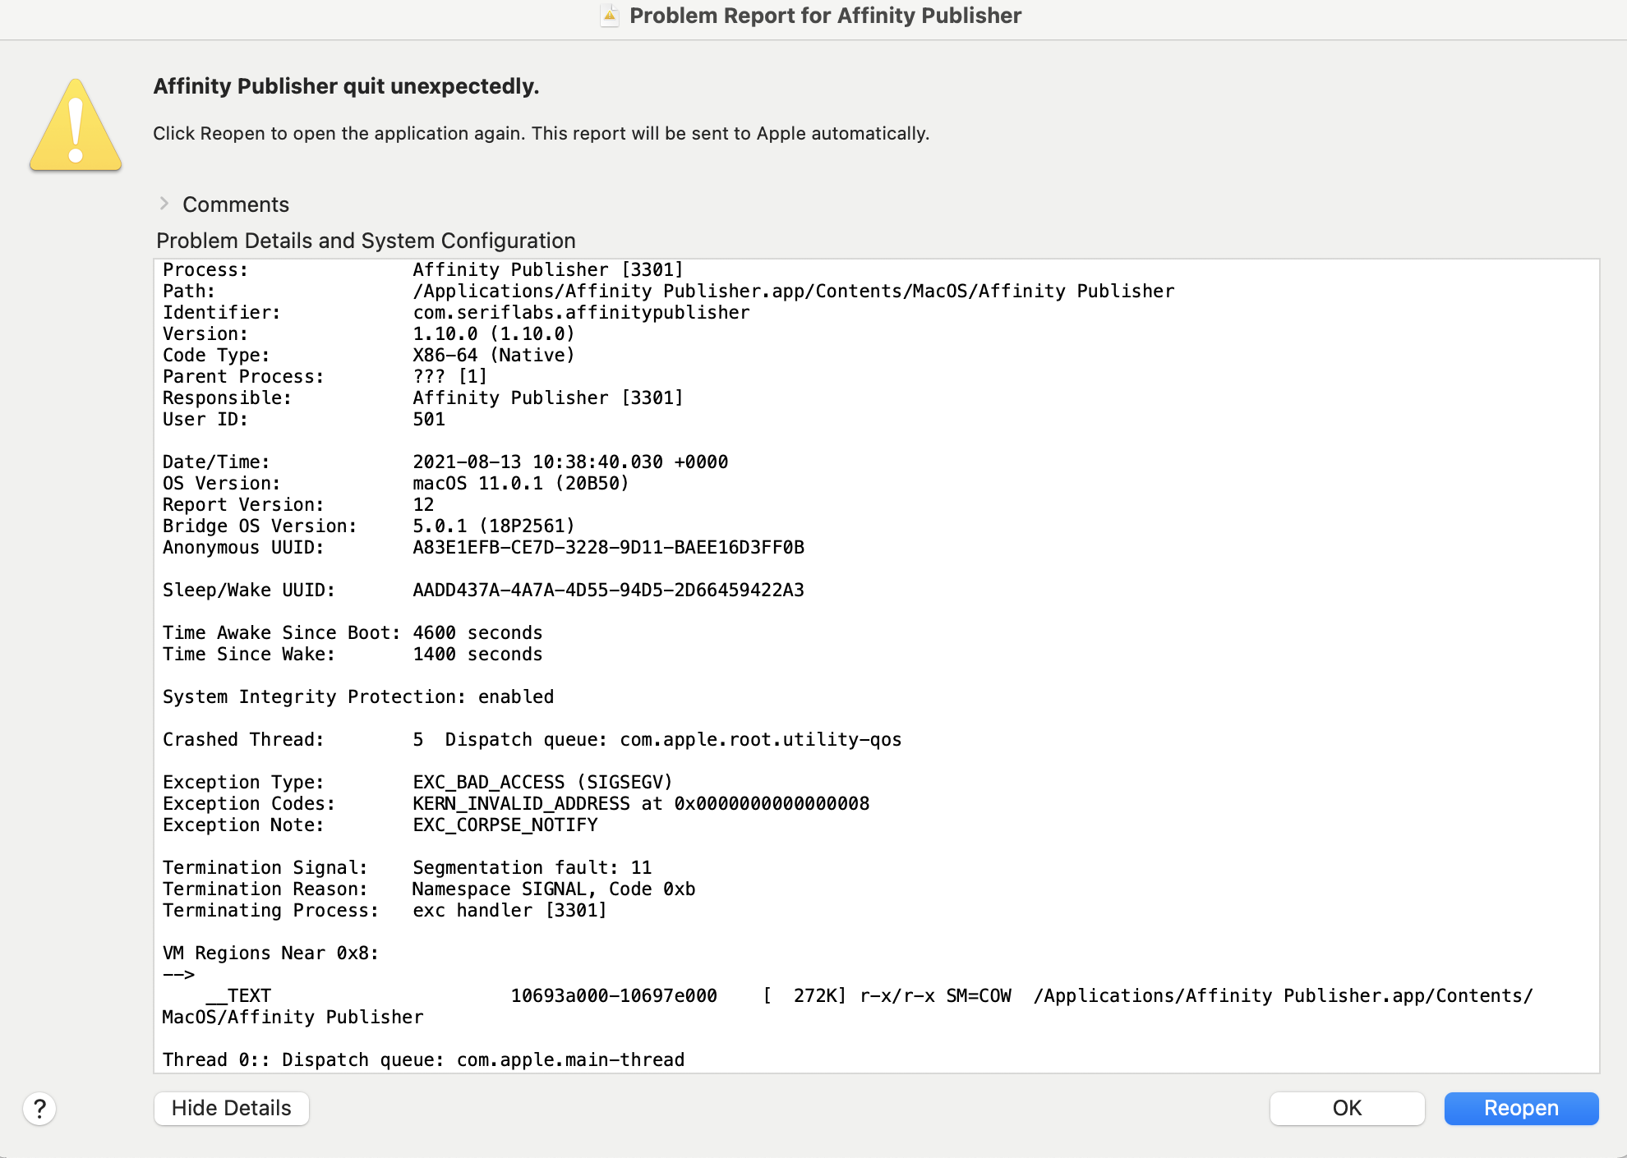
Task: Click 'Namespace SIGNAL, Code 0xb' reason
Action: [x=554, y=889]
